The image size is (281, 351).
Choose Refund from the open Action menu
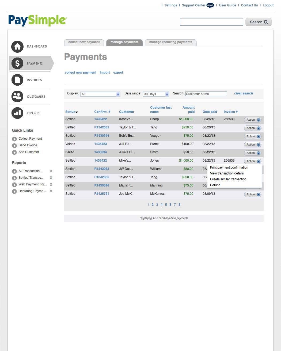click(x=215, y=185)
